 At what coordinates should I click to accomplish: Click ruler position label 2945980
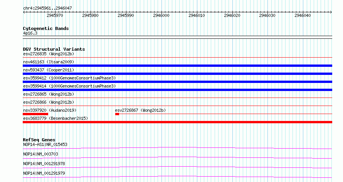(x=90, y=15)
